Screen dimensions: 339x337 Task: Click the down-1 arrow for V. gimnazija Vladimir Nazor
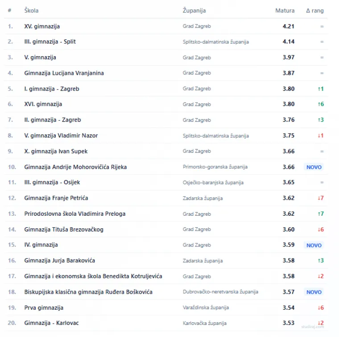click(x=320, y=136)
